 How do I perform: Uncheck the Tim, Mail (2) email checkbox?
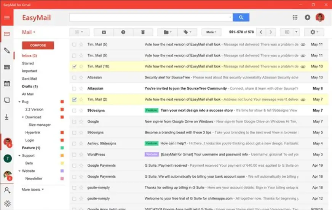click(x=74, y=99)
